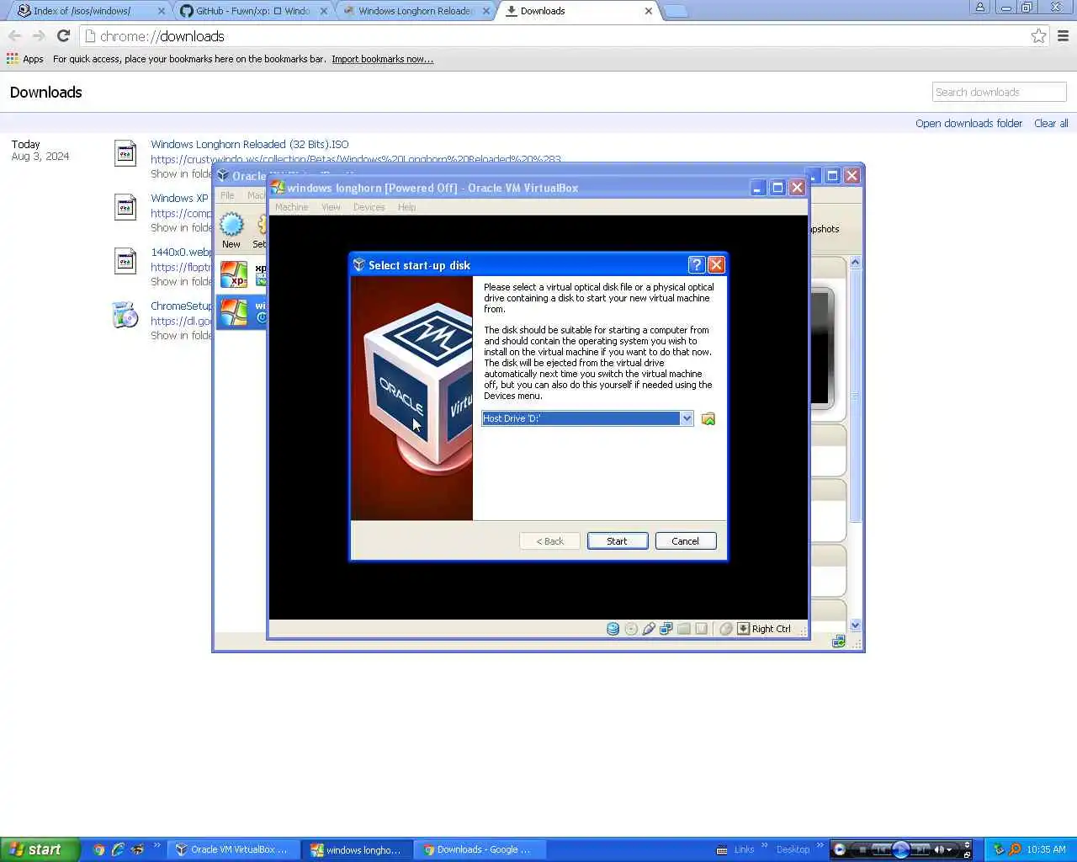This screenshot has height=862, width=1077.
Task: Click the Import bookmarks now link
Action: point(382,59)
